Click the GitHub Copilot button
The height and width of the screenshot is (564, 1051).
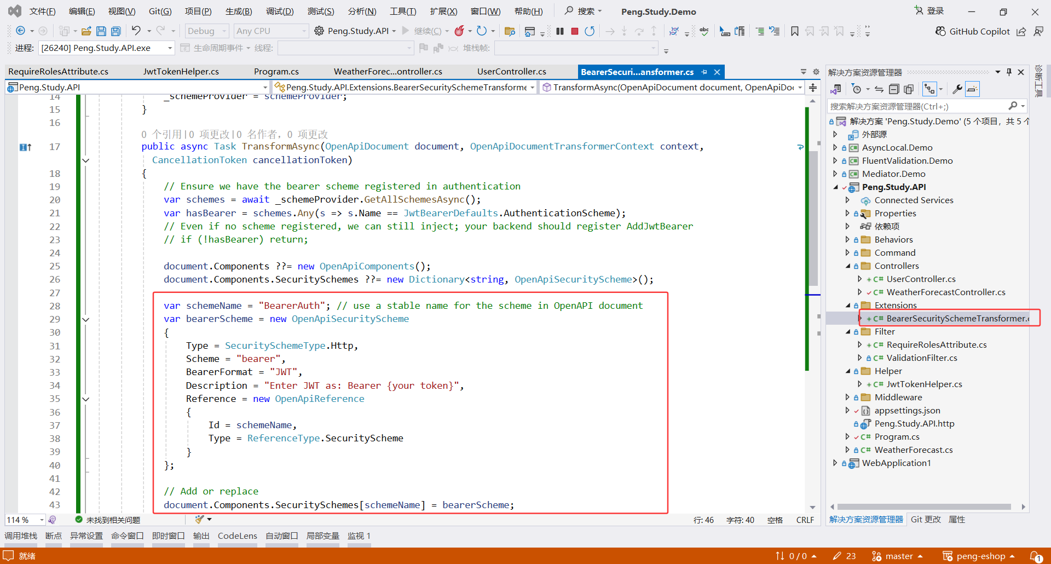point(972,31)
